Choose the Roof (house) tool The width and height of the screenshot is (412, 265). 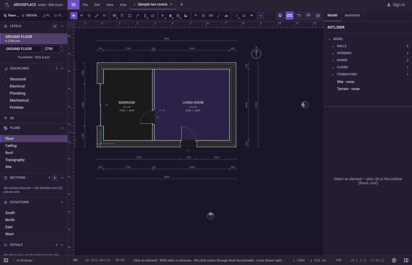coord(153,16)
